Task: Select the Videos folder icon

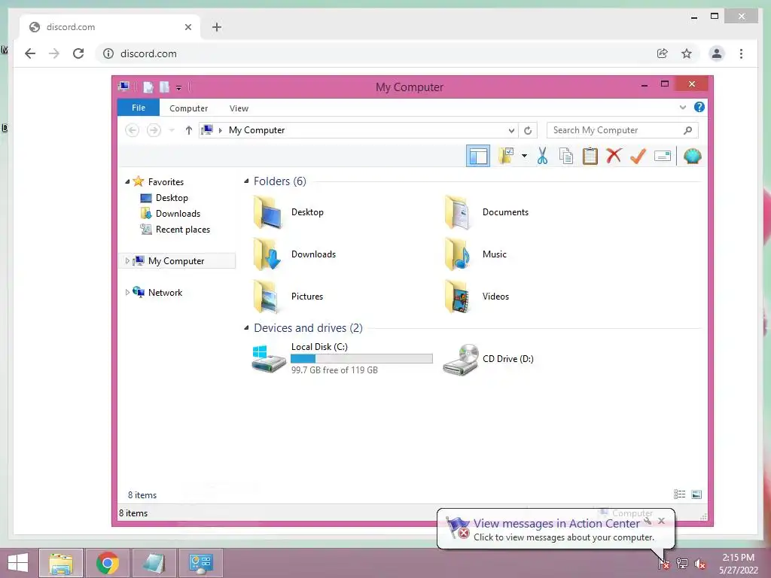Action: click(x=459, y=297)
